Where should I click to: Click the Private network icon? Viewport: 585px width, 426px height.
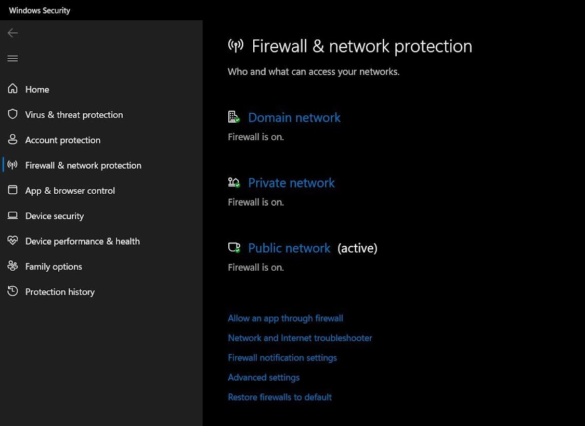[x=234, y=183]
